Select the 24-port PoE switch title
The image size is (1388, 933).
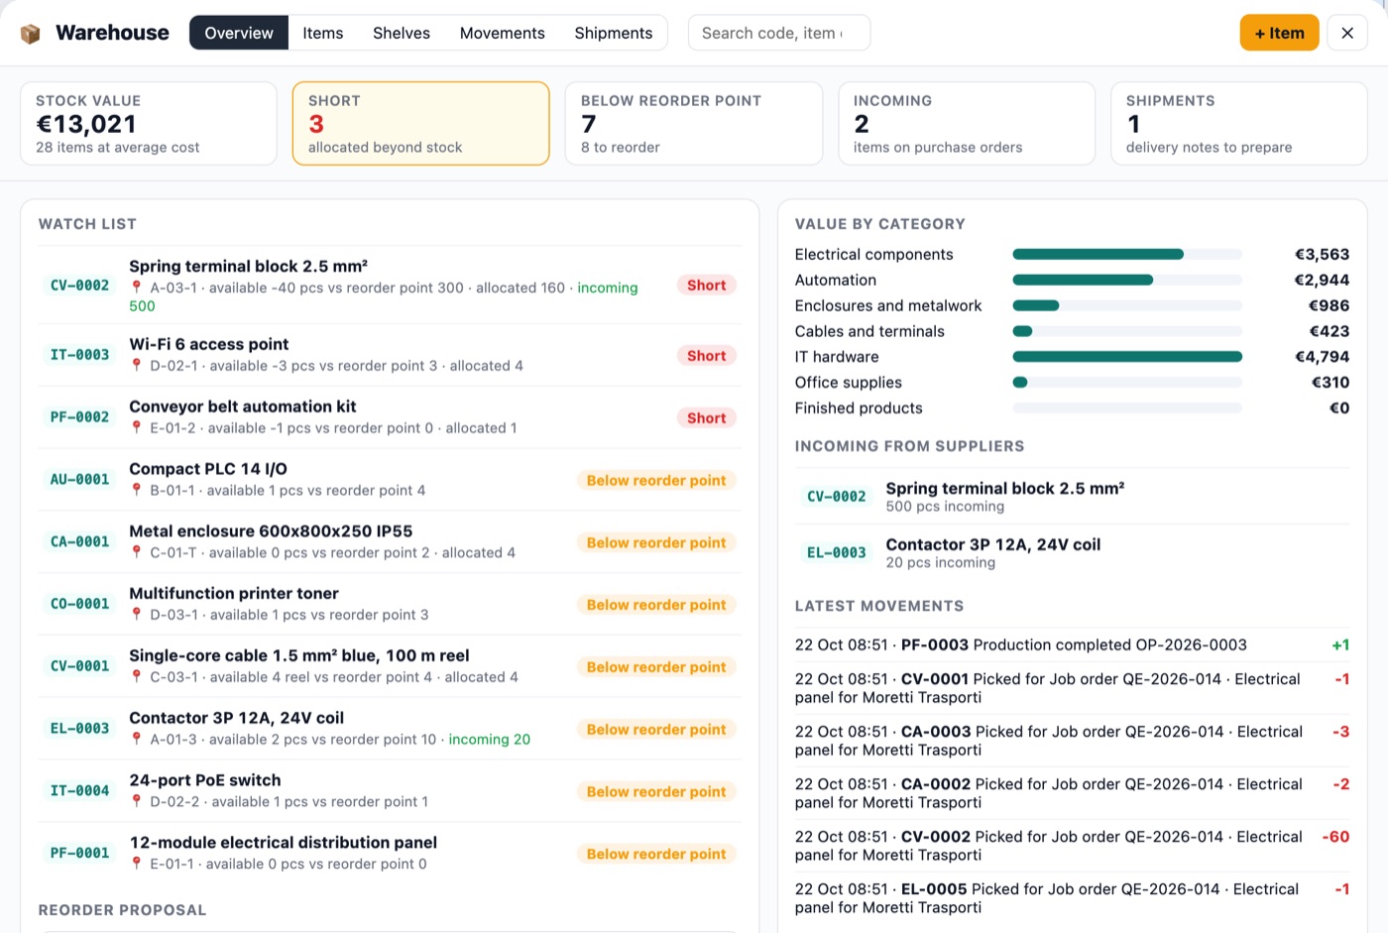205,780
